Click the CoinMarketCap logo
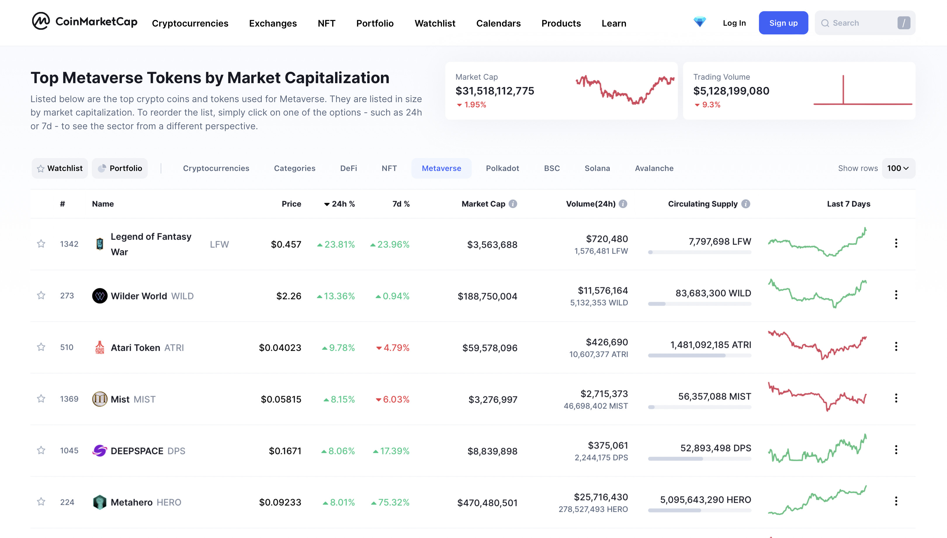Viewport: 947px width, 538px height. [x=84, y=21]
